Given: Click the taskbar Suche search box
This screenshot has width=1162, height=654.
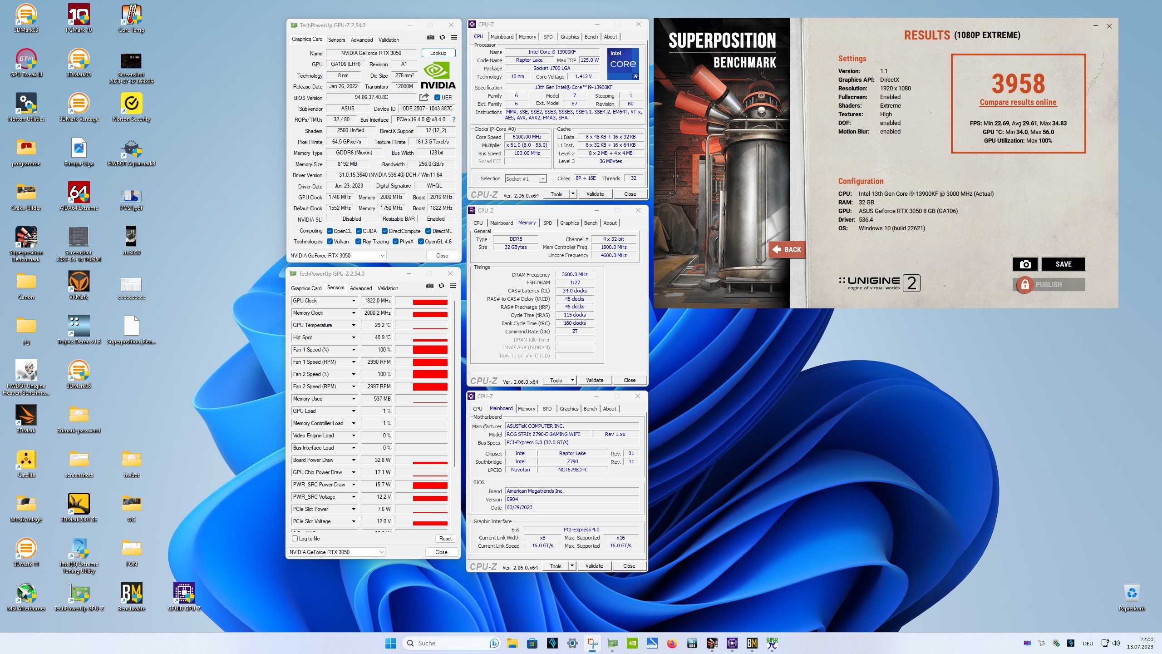Looking at the screenshot, I should [452, 643].
